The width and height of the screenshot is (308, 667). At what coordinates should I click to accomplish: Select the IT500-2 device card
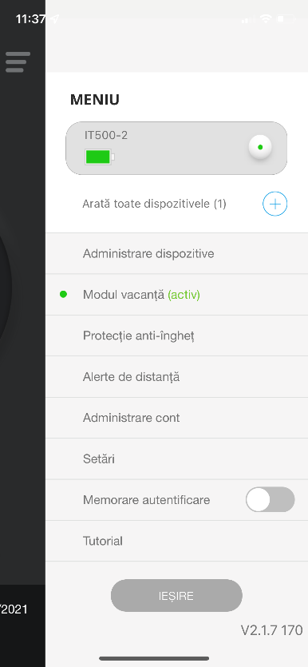click(x=176, y=148)
